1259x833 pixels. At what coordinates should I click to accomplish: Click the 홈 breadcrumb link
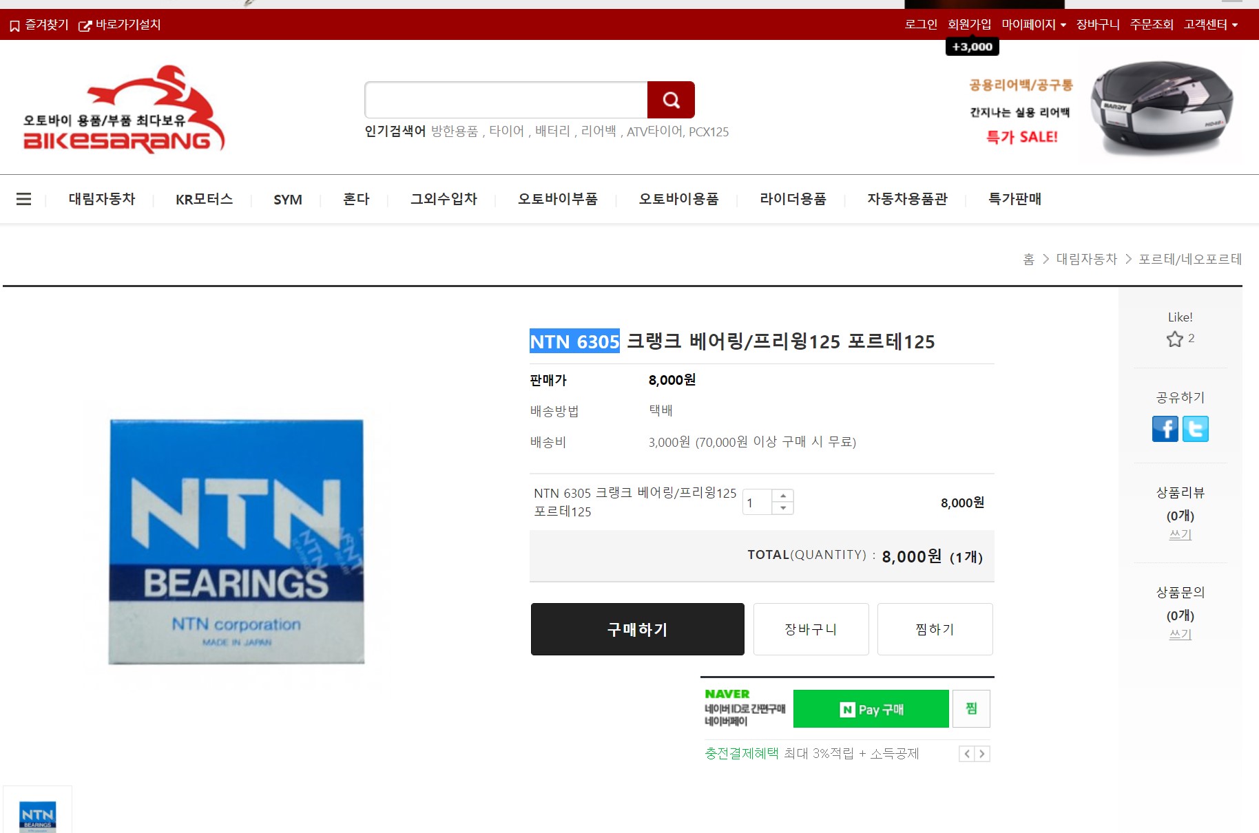[1028, 260]
